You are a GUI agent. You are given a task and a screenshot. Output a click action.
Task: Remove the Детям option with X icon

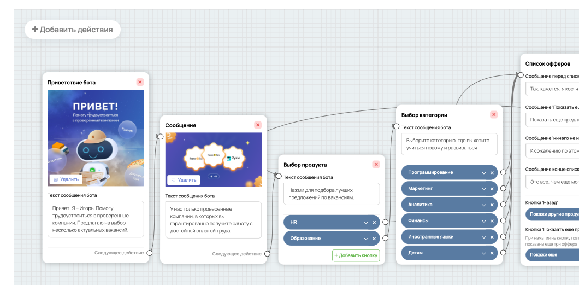coord(492,253)
